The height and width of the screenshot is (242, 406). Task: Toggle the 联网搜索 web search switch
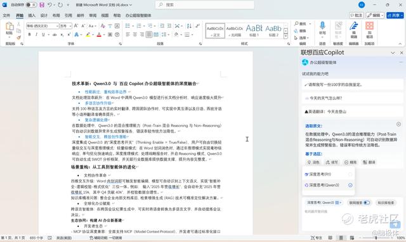click(367, 203)
